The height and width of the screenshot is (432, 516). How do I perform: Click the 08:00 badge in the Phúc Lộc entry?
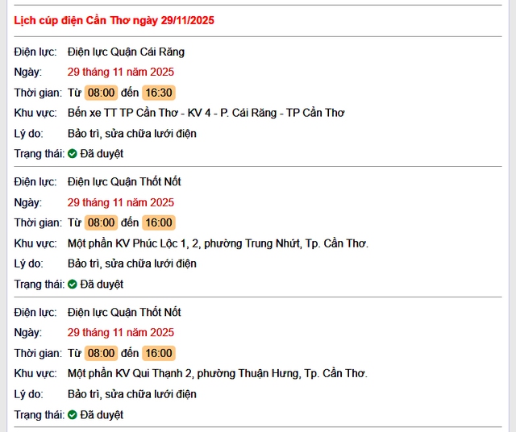pos(102,222)
